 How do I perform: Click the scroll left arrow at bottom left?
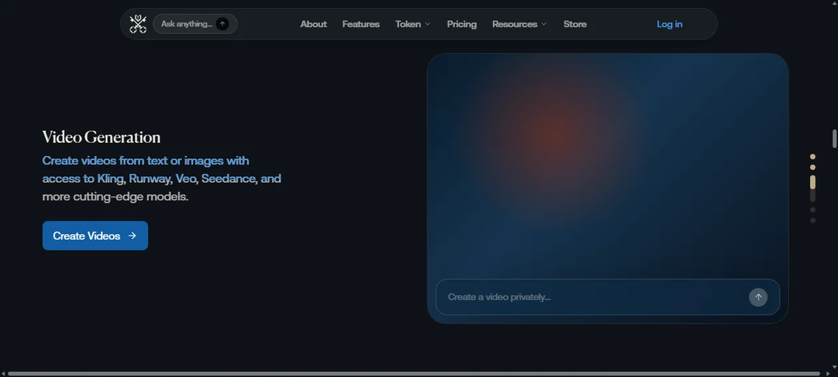pyautogui.click(x=3, y=374)
